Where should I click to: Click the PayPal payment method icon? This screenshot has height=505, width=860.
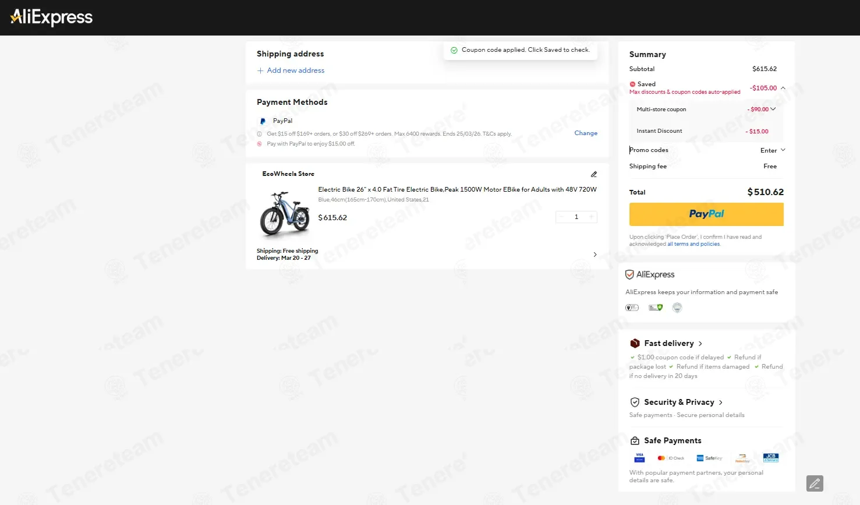(263, 121)
